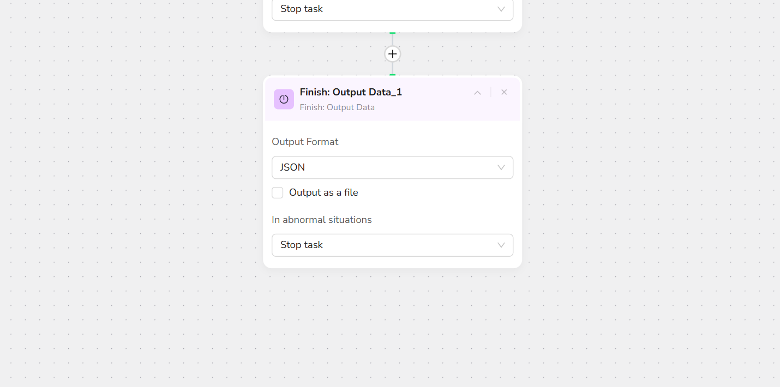Click the Output Format label
The image size is (780, 387).
(305, 142)
